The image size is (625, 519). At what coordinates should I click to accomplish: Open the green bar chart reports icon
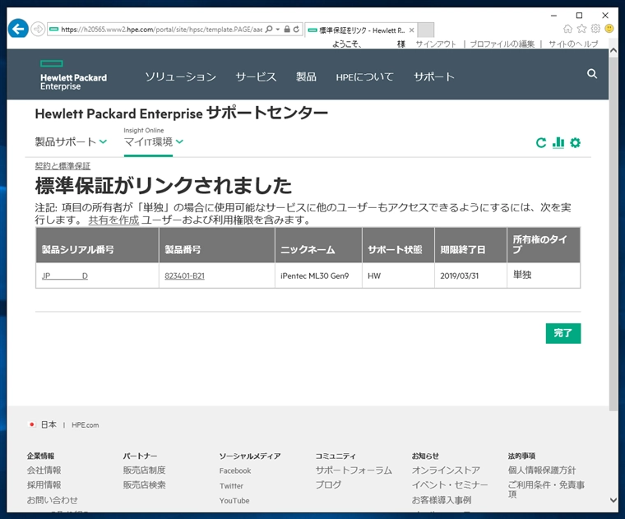pos(558,143)
